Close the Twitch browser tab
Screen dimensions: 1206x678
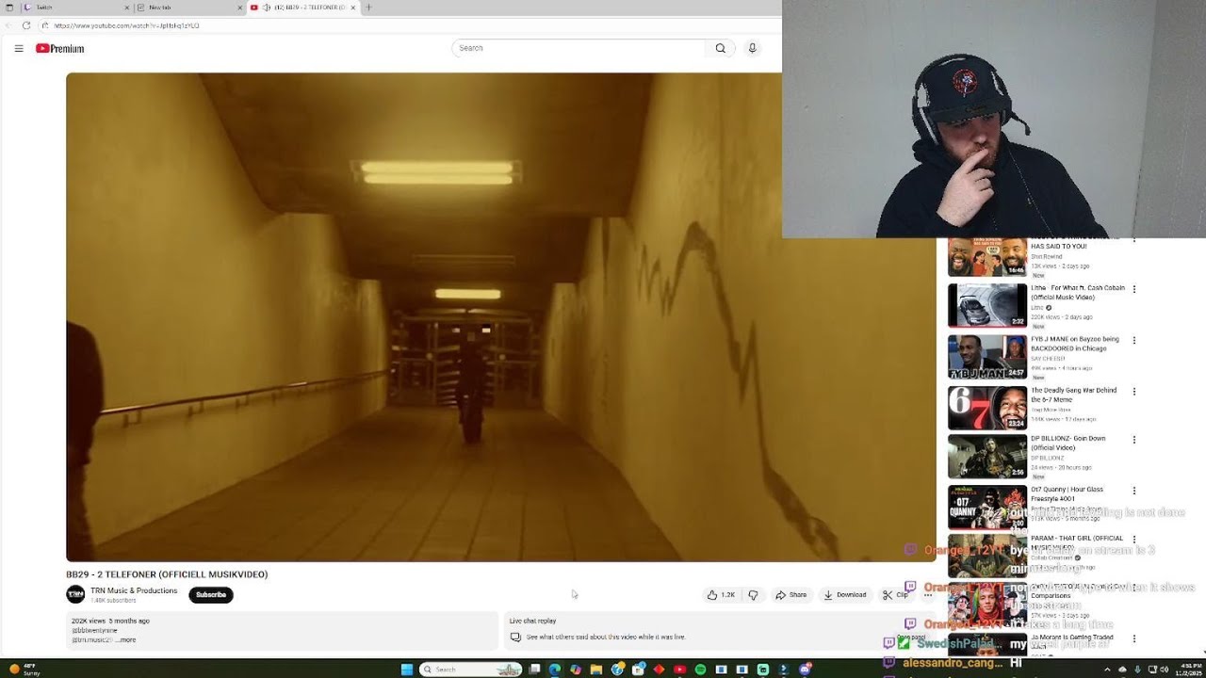click(x=127, y=8)
